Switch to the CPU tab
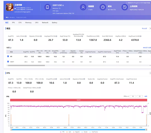 (20, 23)
